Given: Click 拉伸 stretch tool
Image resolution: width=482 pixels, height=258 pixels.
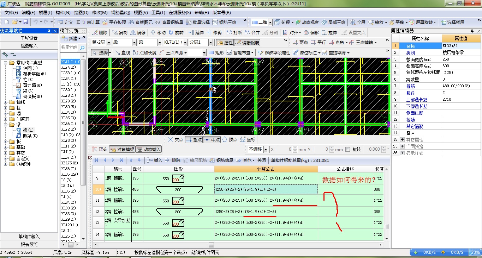Looking at the screenshot, I should pos(329,32).
